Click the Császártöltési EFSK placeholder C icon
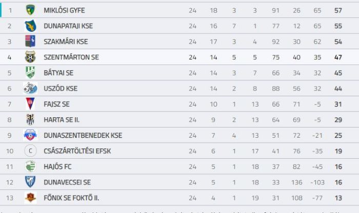 (30, 151)
